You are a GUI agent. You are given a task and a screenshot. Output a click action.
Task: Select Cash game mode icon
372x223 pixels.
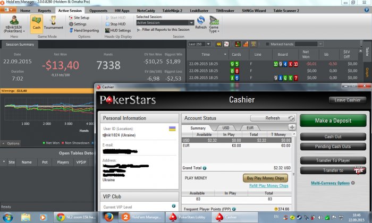tap(37, 23)
